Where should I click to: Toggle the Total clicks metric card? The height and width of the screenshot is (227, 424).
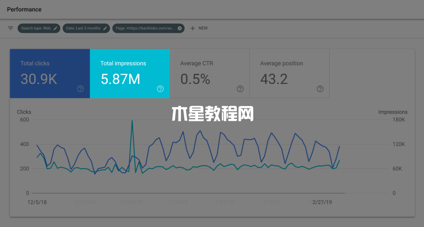50,73
